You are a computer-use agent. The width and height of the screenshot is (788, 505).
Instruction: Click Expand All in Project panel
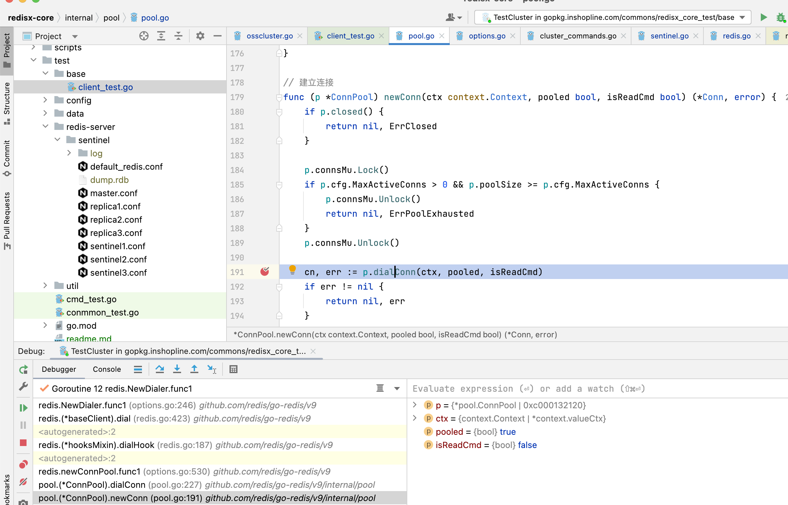pyautogui.click(x=161, y=36)
